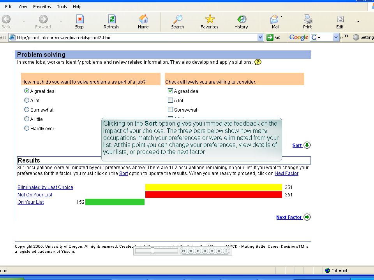Select the 'A great deal' radio button

pos(26,91)
